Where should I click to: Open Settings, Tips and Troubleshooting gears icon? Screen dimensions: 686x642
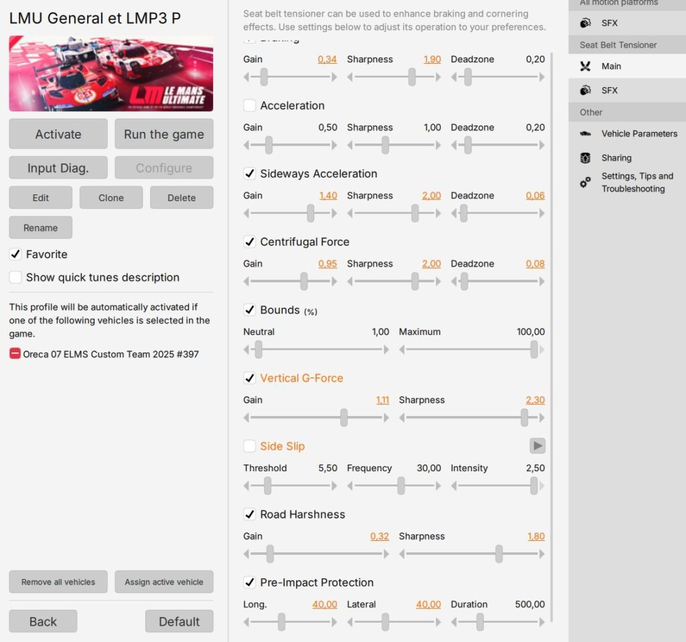pos(586,182)
